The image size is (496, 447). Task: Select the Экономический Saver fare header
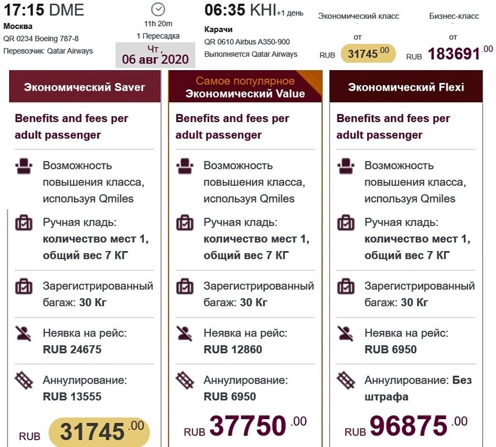(x=85, y=86)
